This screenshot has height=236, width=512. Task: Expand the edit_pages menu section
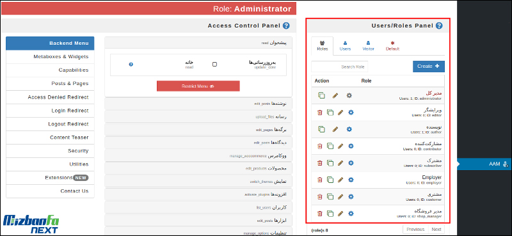coord(198,130)
